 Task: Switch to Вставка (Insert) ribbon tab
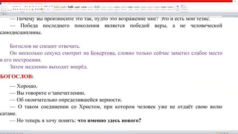[10, 3]
